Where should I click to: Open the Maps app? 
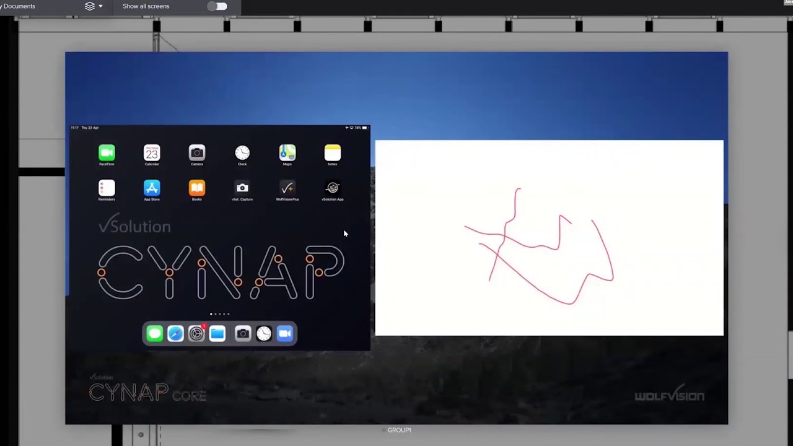pyautogui.click(x=287, y=152)
